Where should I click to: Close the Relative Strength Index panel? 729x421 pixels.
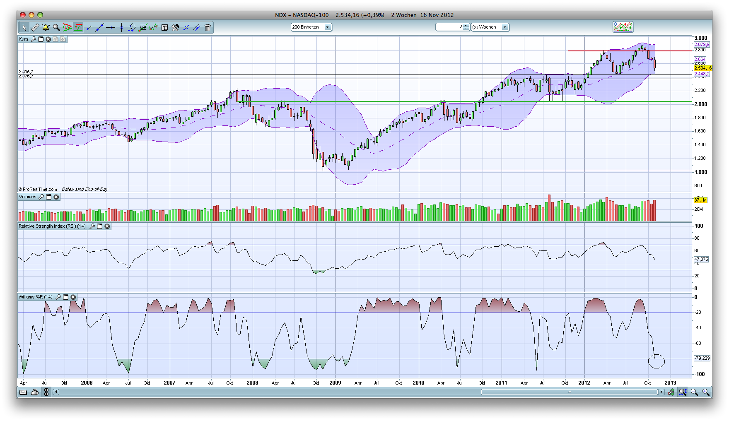coord(107,226)
